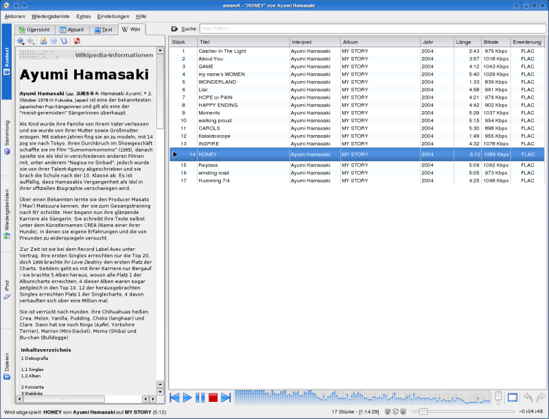
Task: Show the title Wikipedia page icon
Action: [x=64, y=41]
